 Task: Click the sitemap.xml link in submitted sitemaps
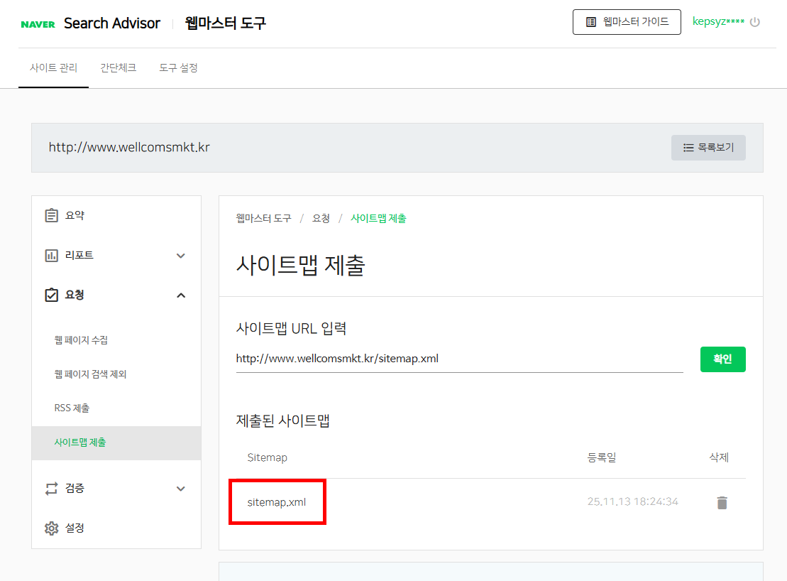277,501
